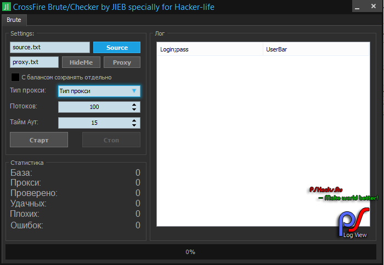Click the UserBar column header
Screen dimensions: 384x265
[316, 49]
